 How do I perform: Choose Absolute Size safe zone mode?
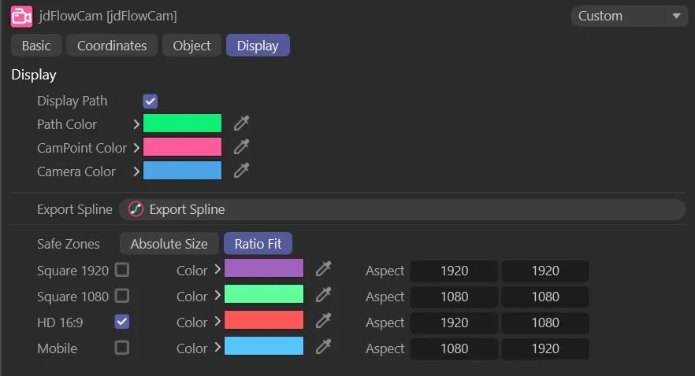[x=169, y=244]
